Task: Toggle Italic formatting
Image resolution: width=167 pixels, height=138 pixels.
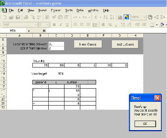Action: 61,25
